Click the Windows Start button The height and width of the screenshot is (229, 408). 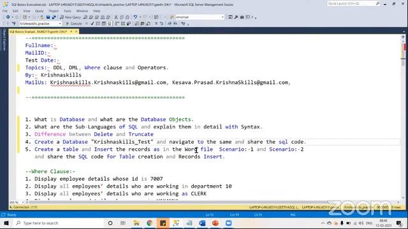[6, 223]
